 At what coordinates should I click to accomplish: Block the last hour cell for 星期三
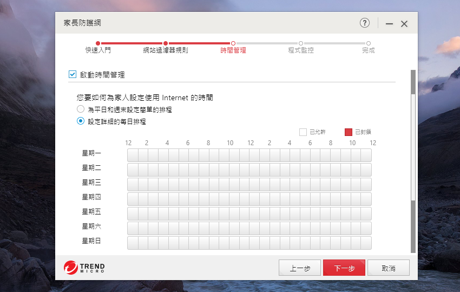[x=366, y=185]
